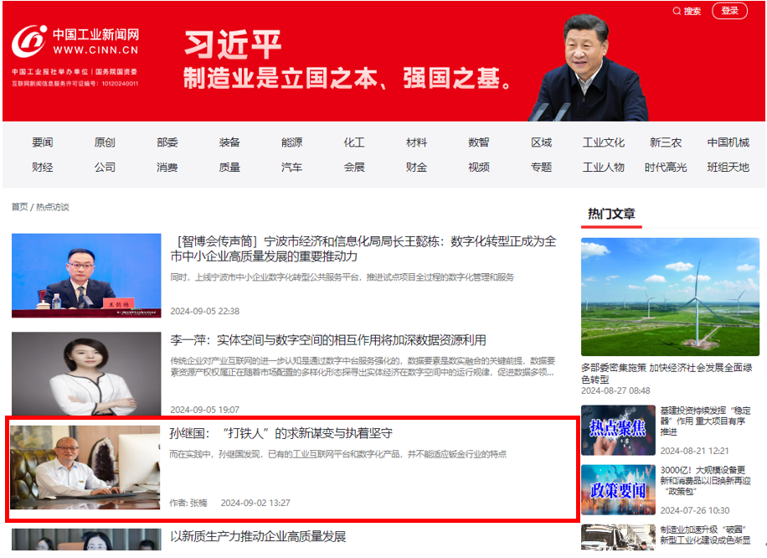Open the 视频 navigation item

click(478, 167)
